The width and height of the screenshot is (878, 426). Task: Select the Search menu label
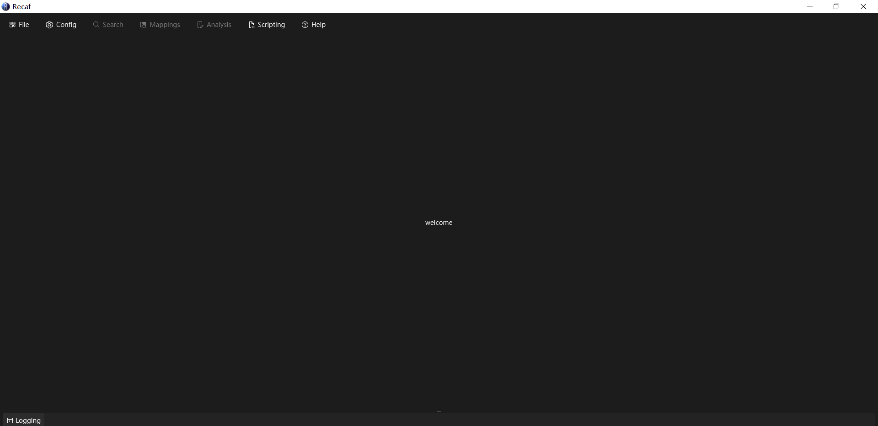pos(113,25)
